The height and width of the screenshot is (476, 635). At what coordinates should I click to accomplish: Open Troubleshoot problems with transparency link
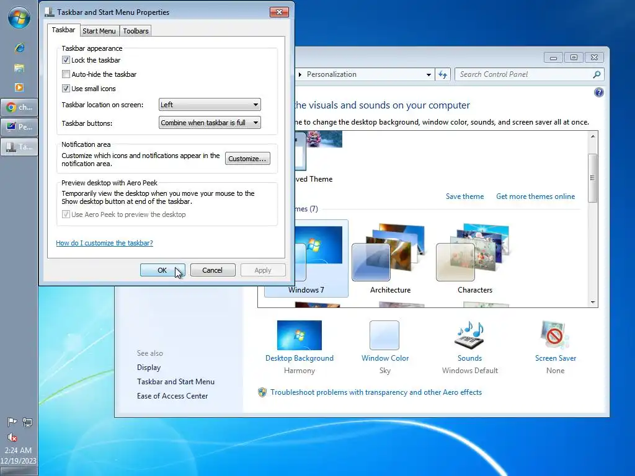point(376,392)
